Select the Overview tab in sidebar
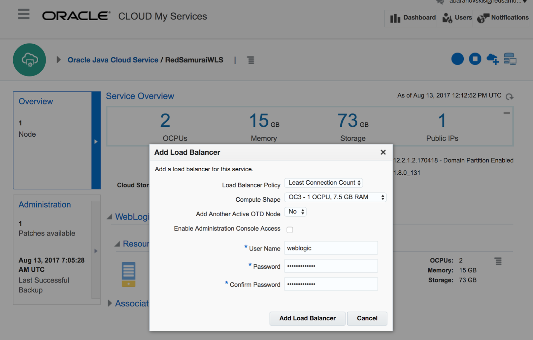The height and width of the screenshot is (340, 533). pyautogui.click(x=36, y=101)
